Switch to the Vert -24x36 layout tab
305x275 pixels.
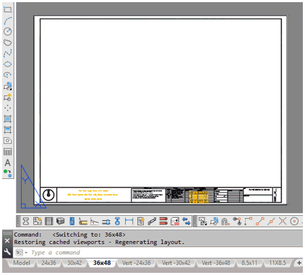click(x=137, y=263)
